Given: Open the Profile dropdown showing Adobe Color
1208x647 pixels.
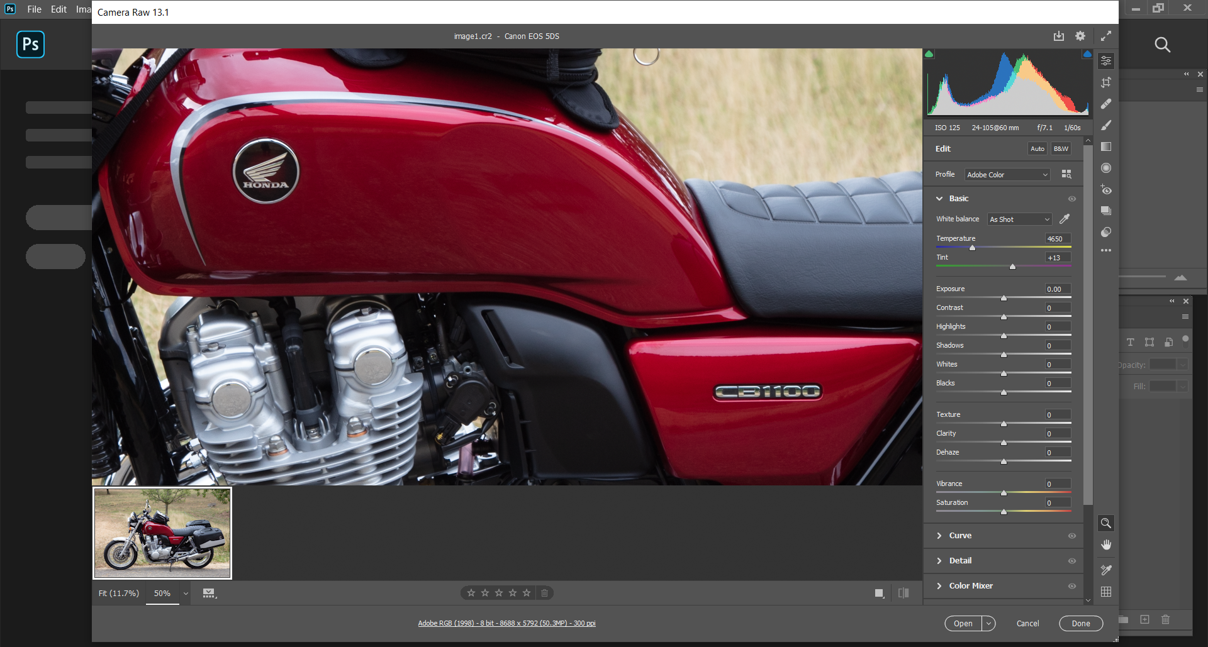Looking at the screenshot, I should tap(1007, 175).
